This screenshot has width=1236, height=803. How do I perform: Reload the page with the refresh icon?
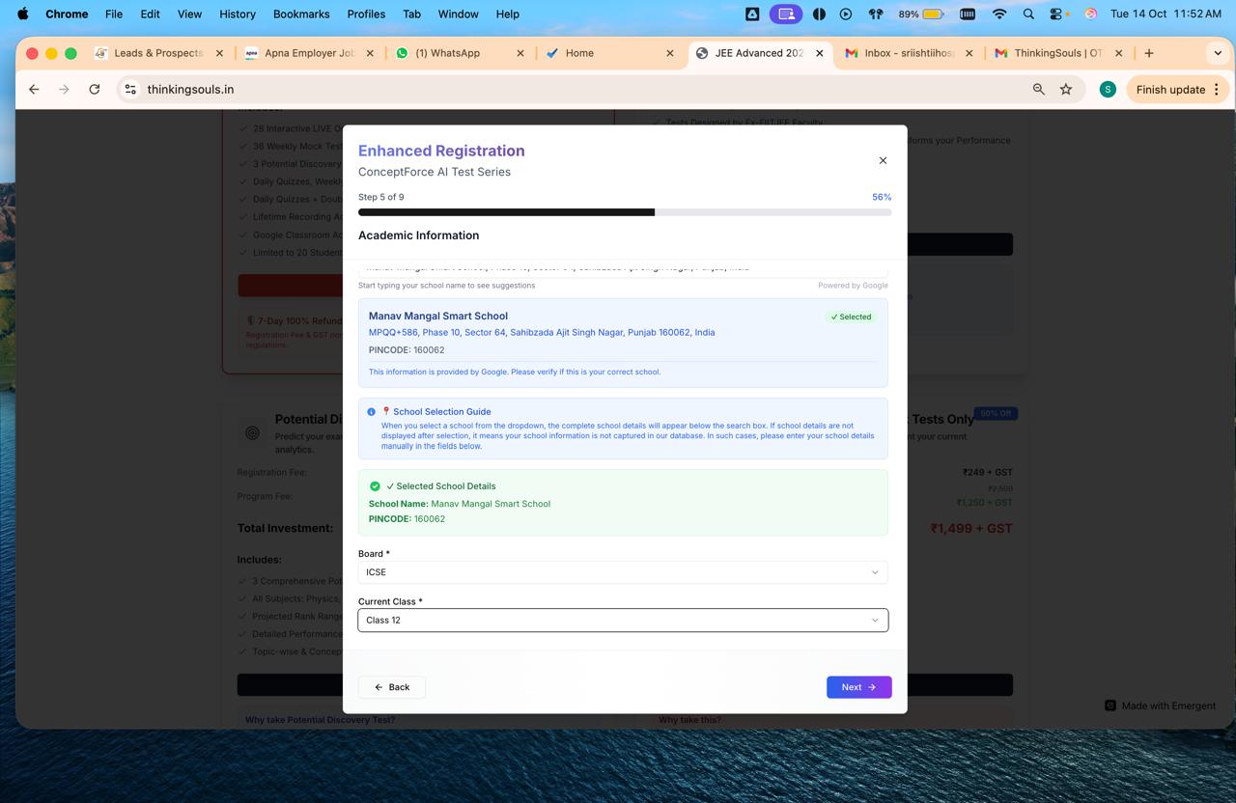tap(94, 89)
